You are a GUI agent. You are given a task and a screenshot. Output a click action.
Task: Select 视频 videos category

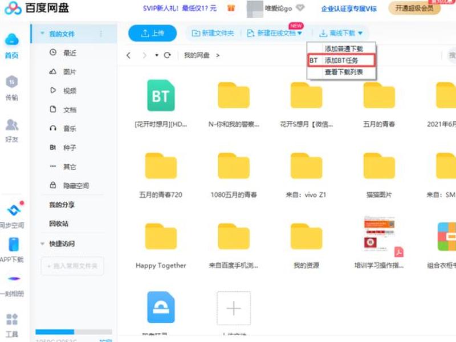(70, 91)
